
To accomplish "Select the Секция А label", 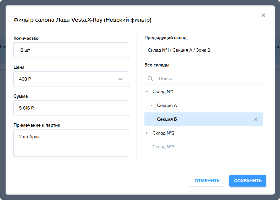I will point(167,105).
